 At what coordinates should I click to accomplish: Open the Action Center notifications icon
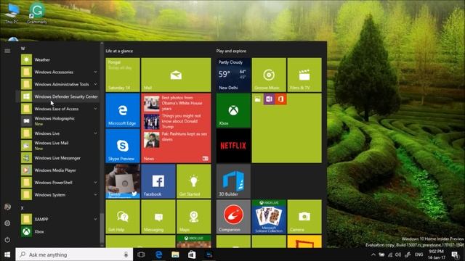[455, 254]
